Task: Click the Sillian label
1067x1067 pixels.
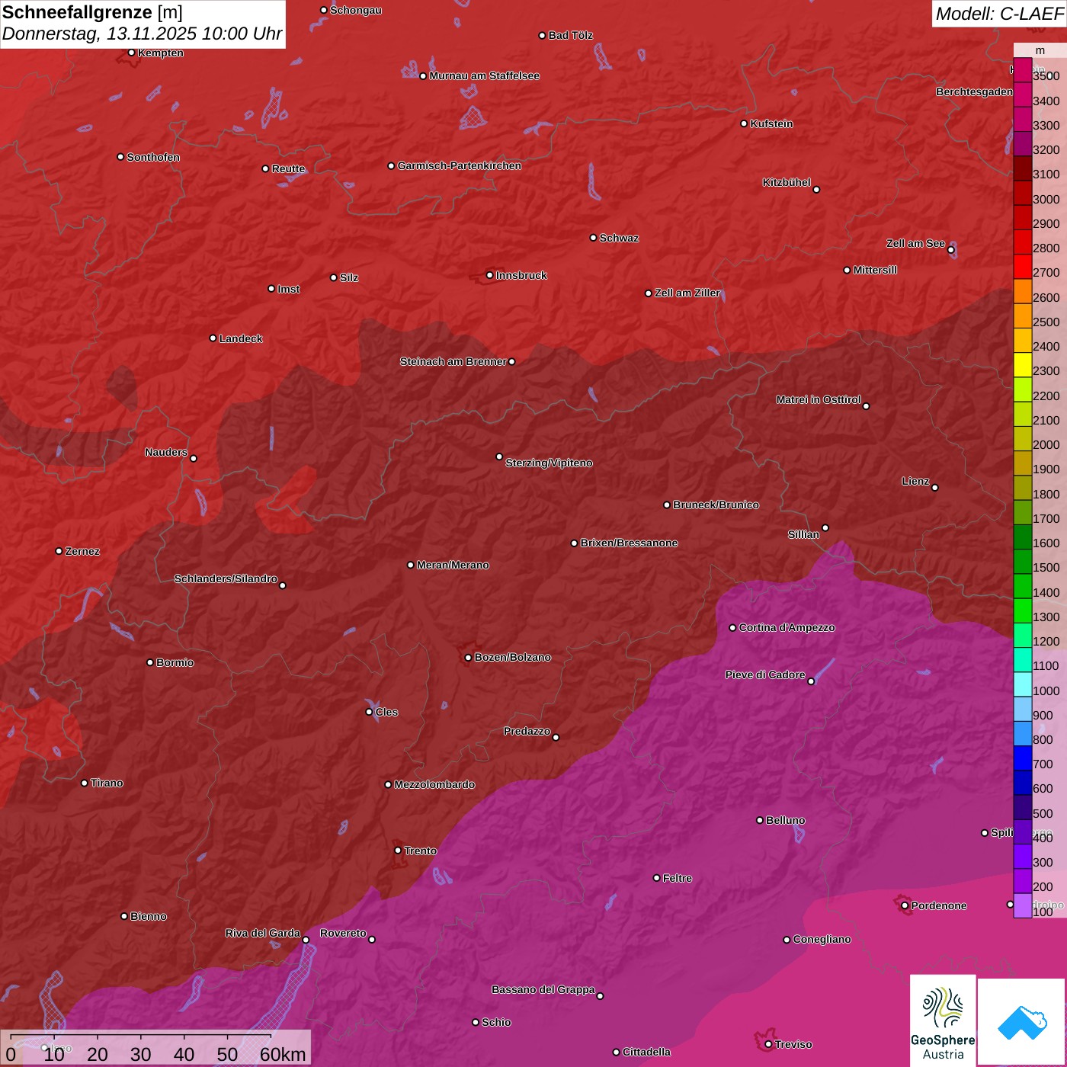Action: pos(804,534)
